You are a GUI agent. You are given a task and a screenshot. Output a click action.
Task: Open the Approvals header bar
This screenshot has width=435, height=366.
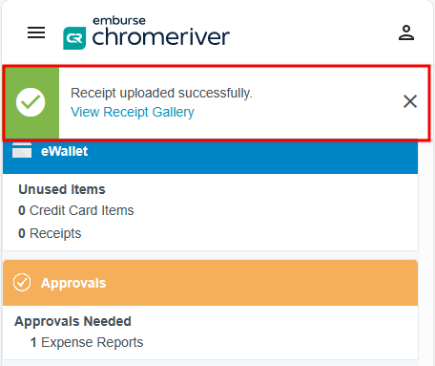coord(210,283)
